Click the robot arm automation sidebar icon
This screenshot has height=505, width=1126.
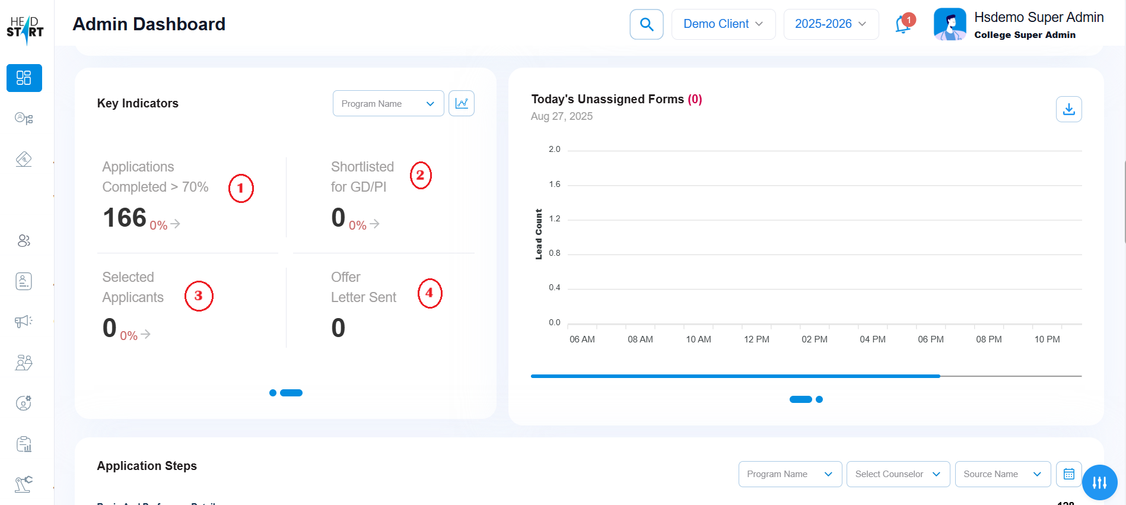tap(24, 484)
